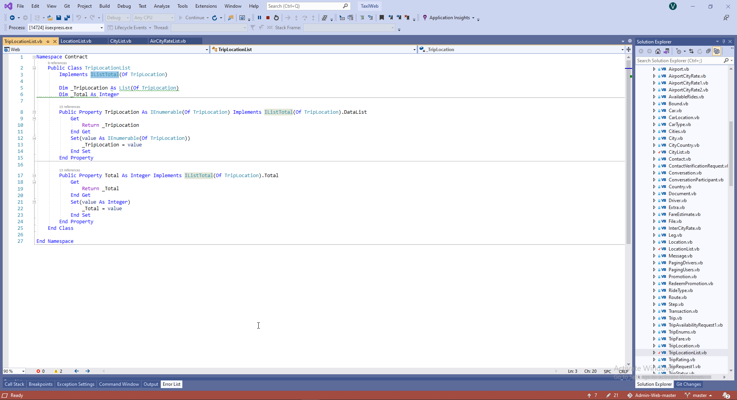Restart the debugging session
The height and width of the screenshot is (400, 737).
pyautogui.click(x=276, y=18)
